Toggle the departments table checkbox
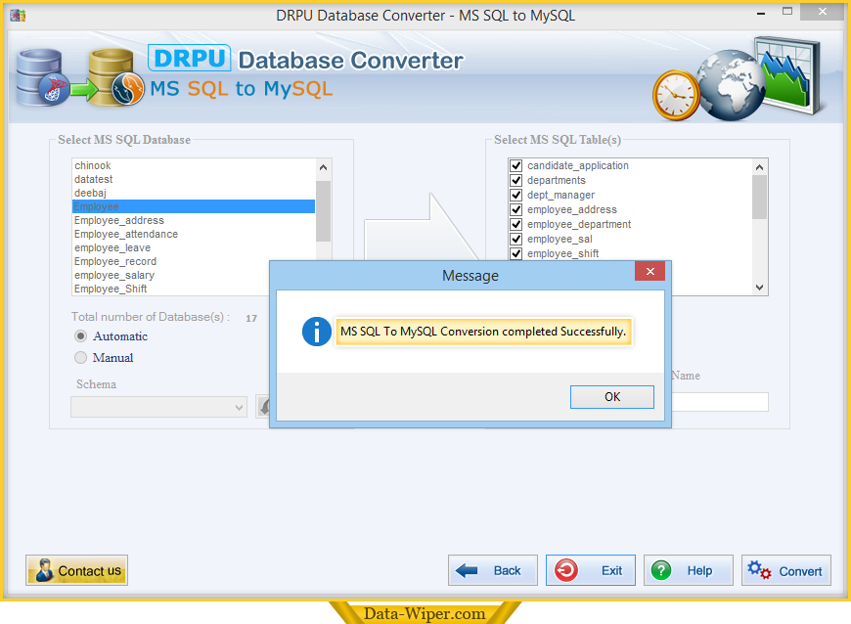Image resolution: width=851 pixels, height=624 pixels. (515, 181)
